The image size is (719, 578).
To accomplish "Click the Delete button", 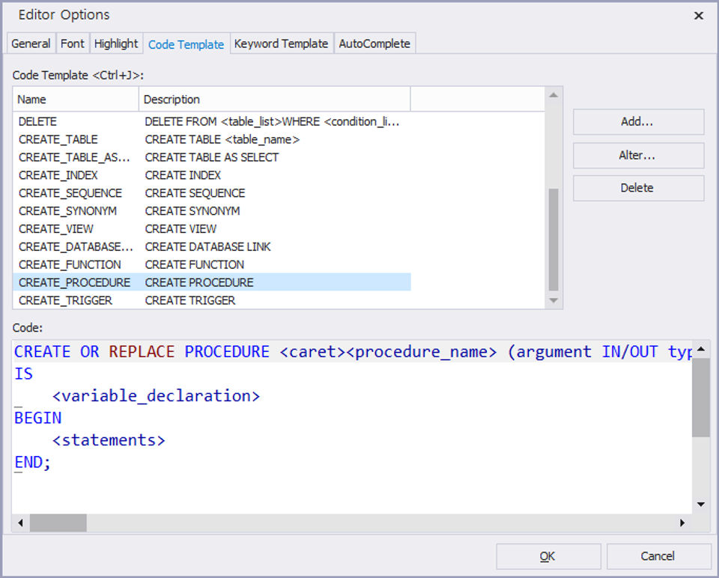I will 638,188.
